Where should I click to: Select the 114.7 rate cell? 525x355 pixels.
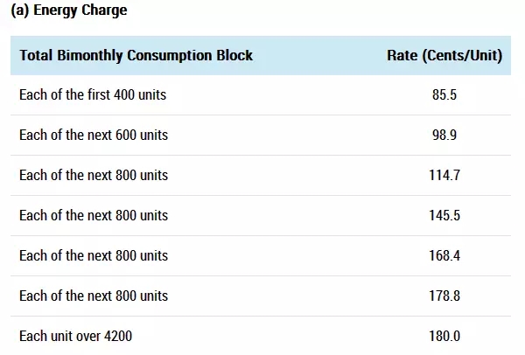click(444, 175)
